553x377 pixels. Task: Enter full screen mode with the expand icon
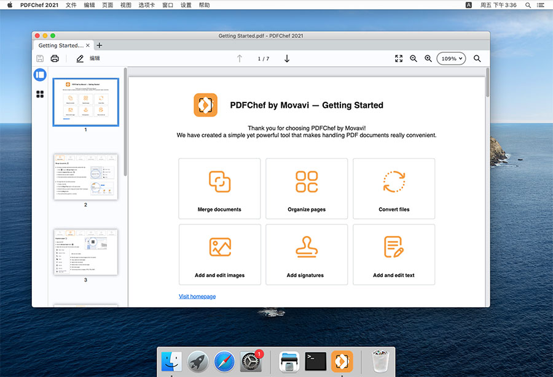399,58
